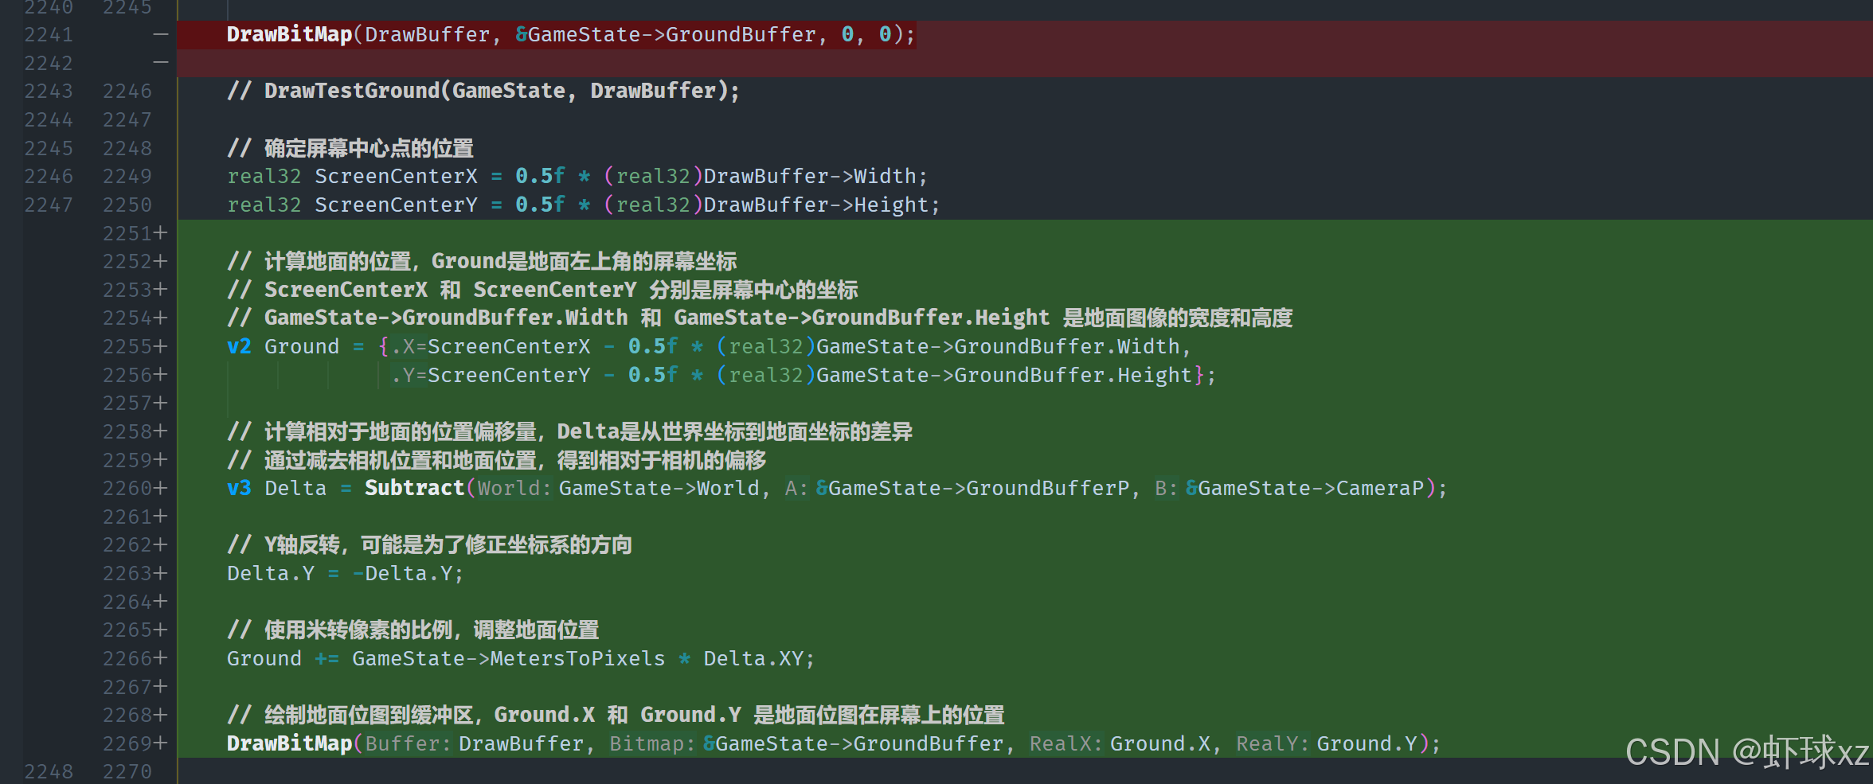This screenshot has height=784, width=1873.
Task: Click DrawBuffer->Width in the ScreenCenterX line
Action: [810, 176]
